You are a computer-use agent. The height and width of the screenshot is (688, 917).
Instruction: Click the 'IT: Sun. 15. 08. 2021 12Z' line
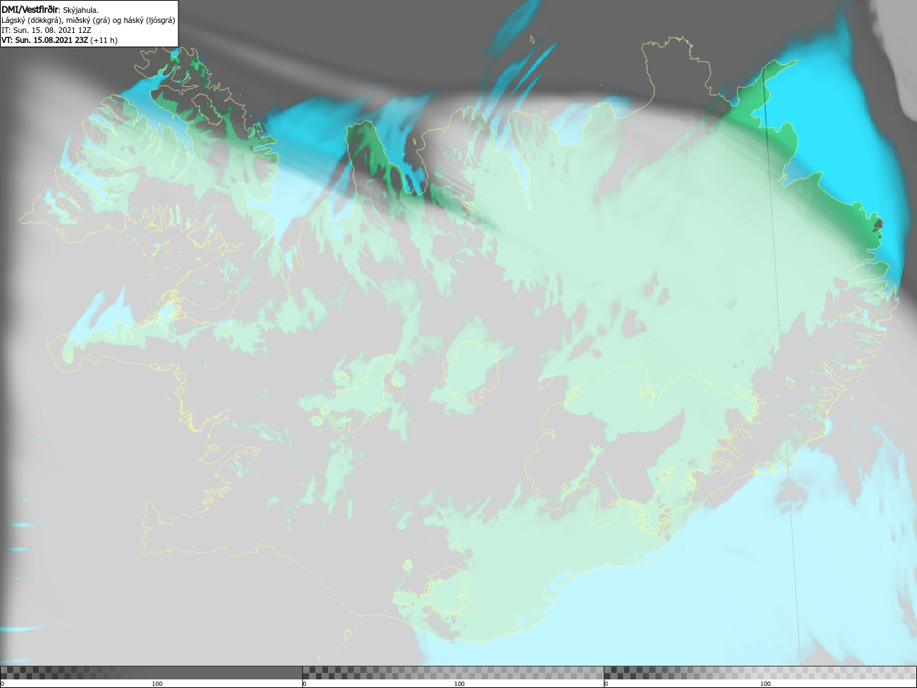coord(46,30)
